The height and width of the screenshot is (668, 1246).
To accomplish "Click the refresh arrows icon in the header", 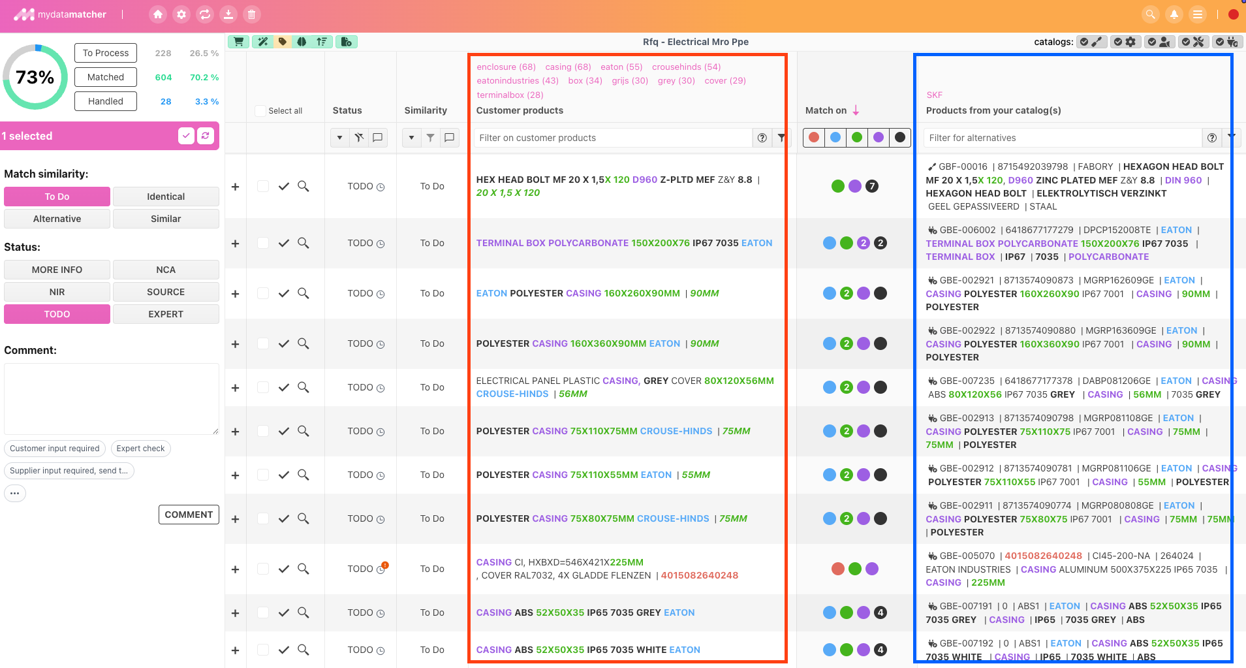I will click(205, 14).
